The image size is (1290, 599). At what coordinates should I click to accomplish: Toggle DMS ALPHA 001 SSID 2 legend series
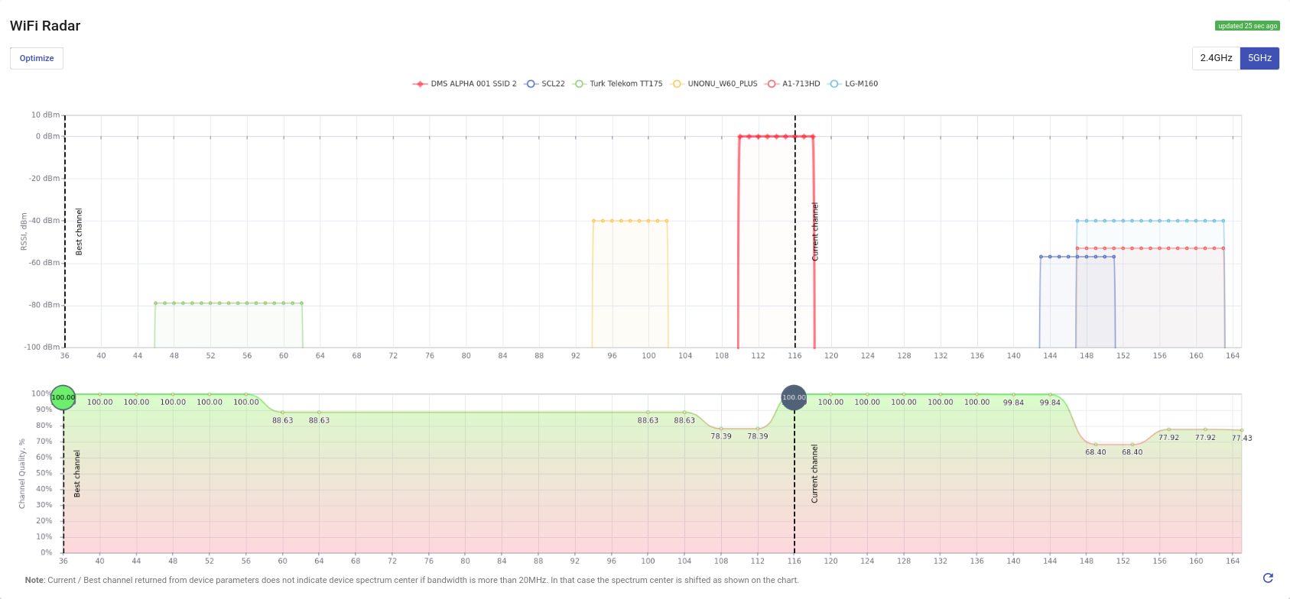tap(465, 84)
